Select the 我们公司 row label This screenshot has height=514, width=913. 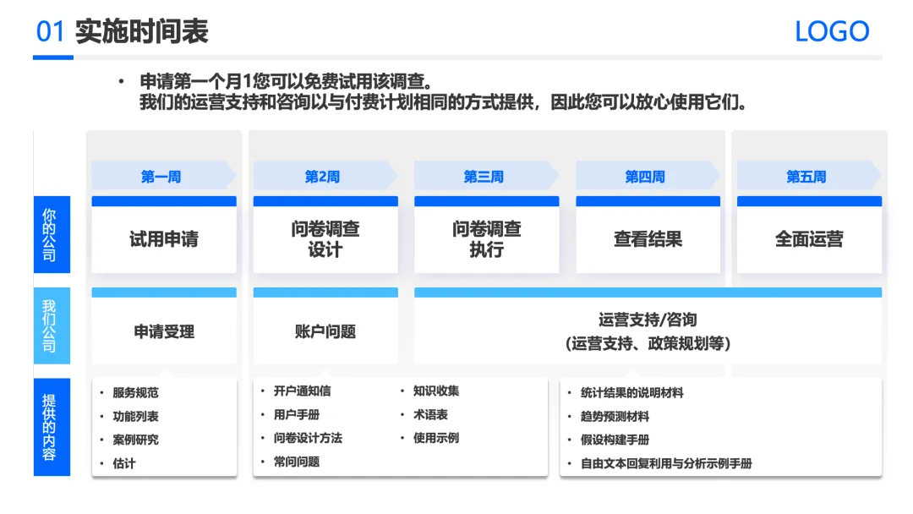[52, 325]
